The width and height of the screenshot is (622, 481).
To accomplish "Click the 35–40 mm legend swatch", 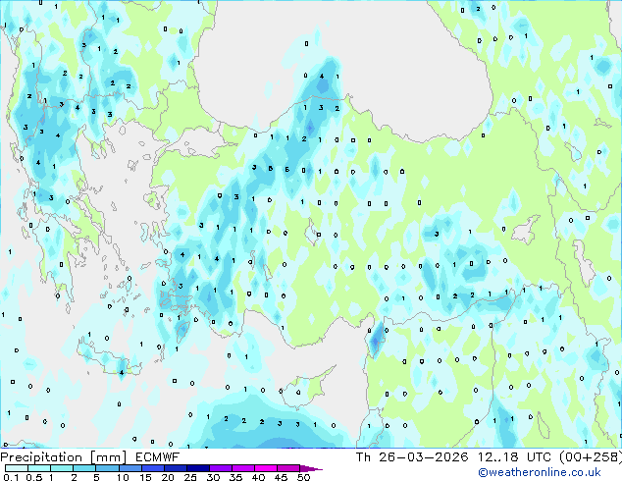I will pos(243,468).
